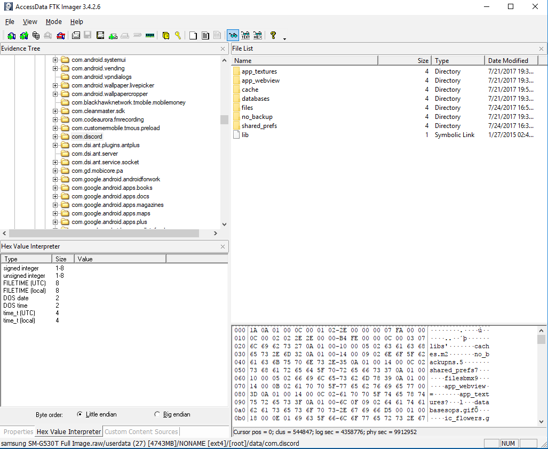The image size is (548, 449).
Task: Click the Export Files blank page icon
Action: click(x=193, y=35)
